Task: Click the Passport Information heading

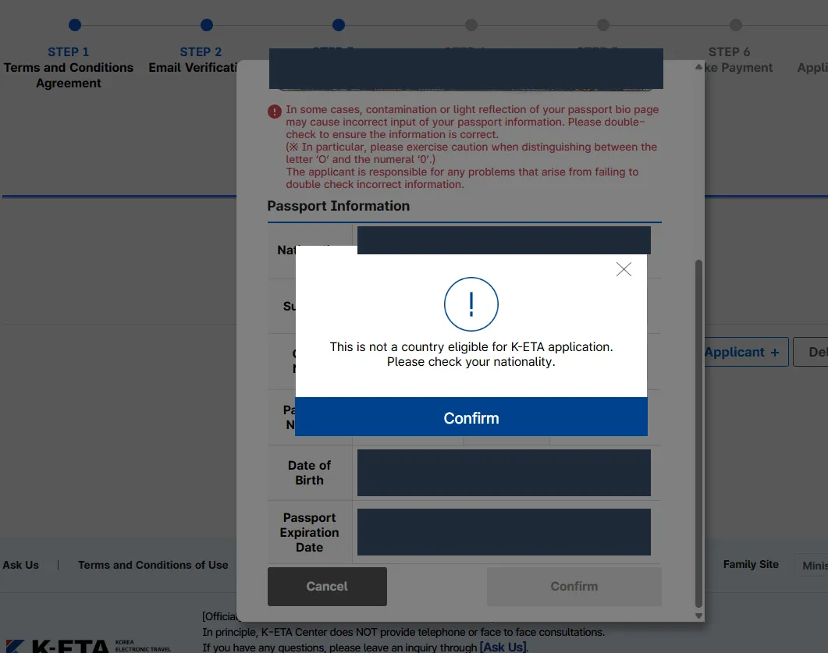Action: [x=339, y=206]
